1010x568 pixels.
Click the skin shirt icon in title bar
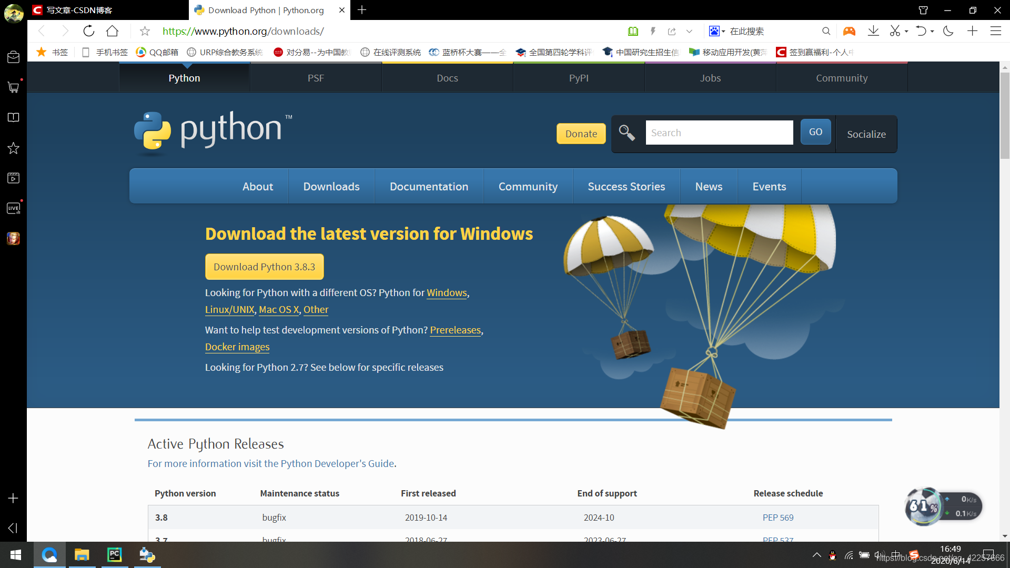tap(923, 10)
